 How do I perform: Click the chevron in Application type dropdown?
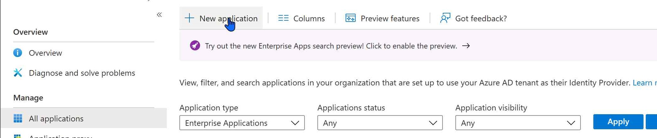pyautogui.click(x=295, y=123)
